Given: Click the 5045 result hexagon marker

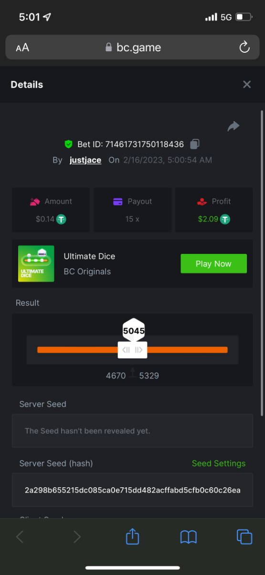Looking at the screenshot, I should click(x=134, y=330).
